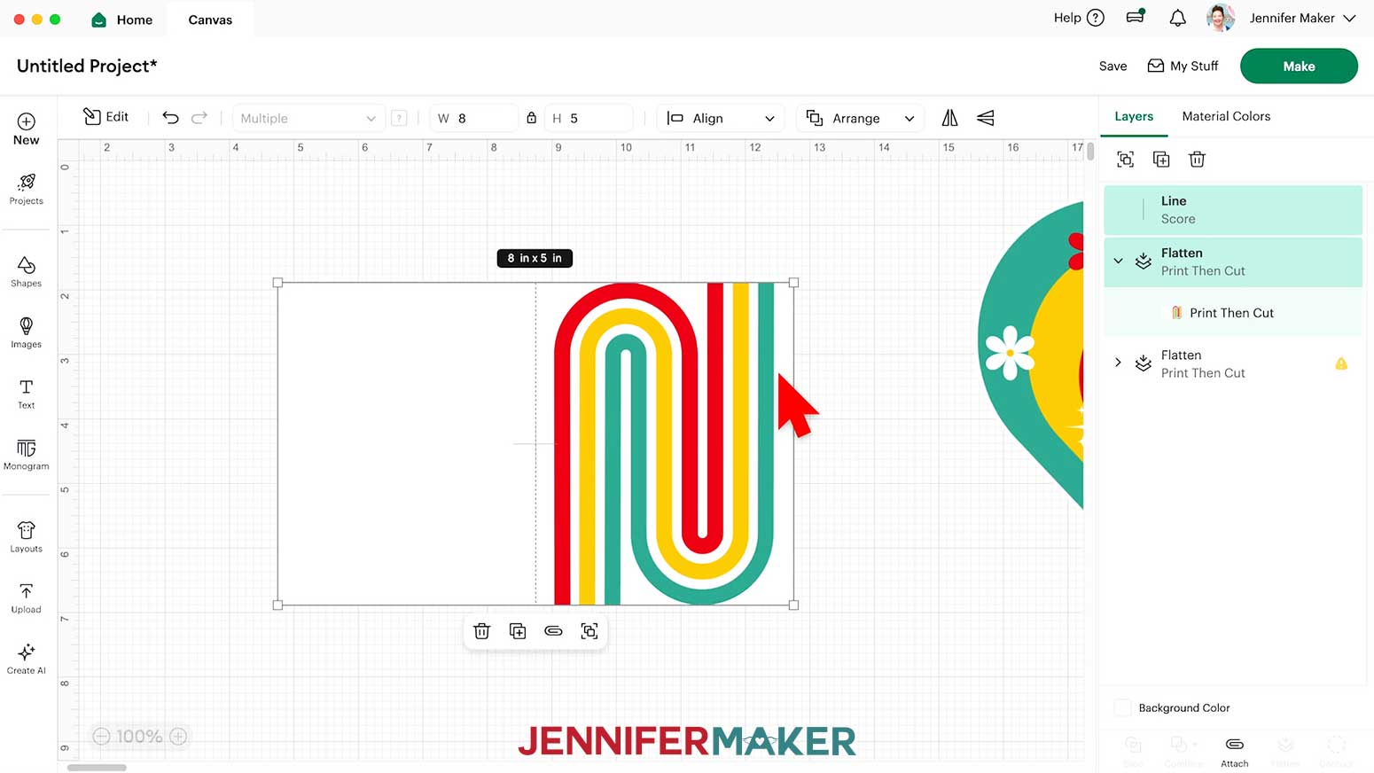Screen dimensions: 1374x773
Task: Click the group icon in Layers panel
Action: [x=1125, y=160]
